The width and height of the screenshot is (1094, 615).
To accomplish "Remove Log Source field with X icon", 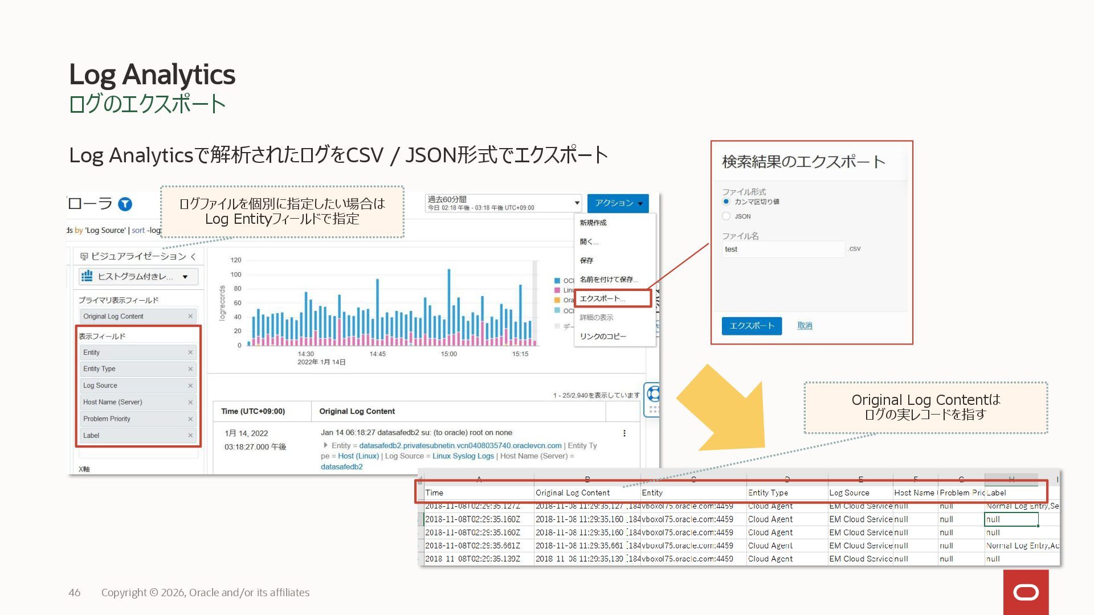I will click(x=190, y=386).
